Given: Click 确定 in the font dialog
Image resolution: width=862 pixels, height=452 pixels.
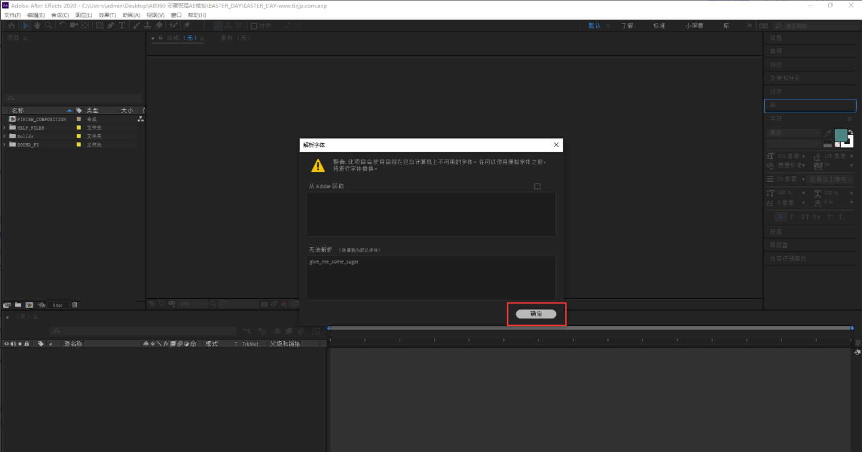Looking at the screenshot, I should click(536, 314).
